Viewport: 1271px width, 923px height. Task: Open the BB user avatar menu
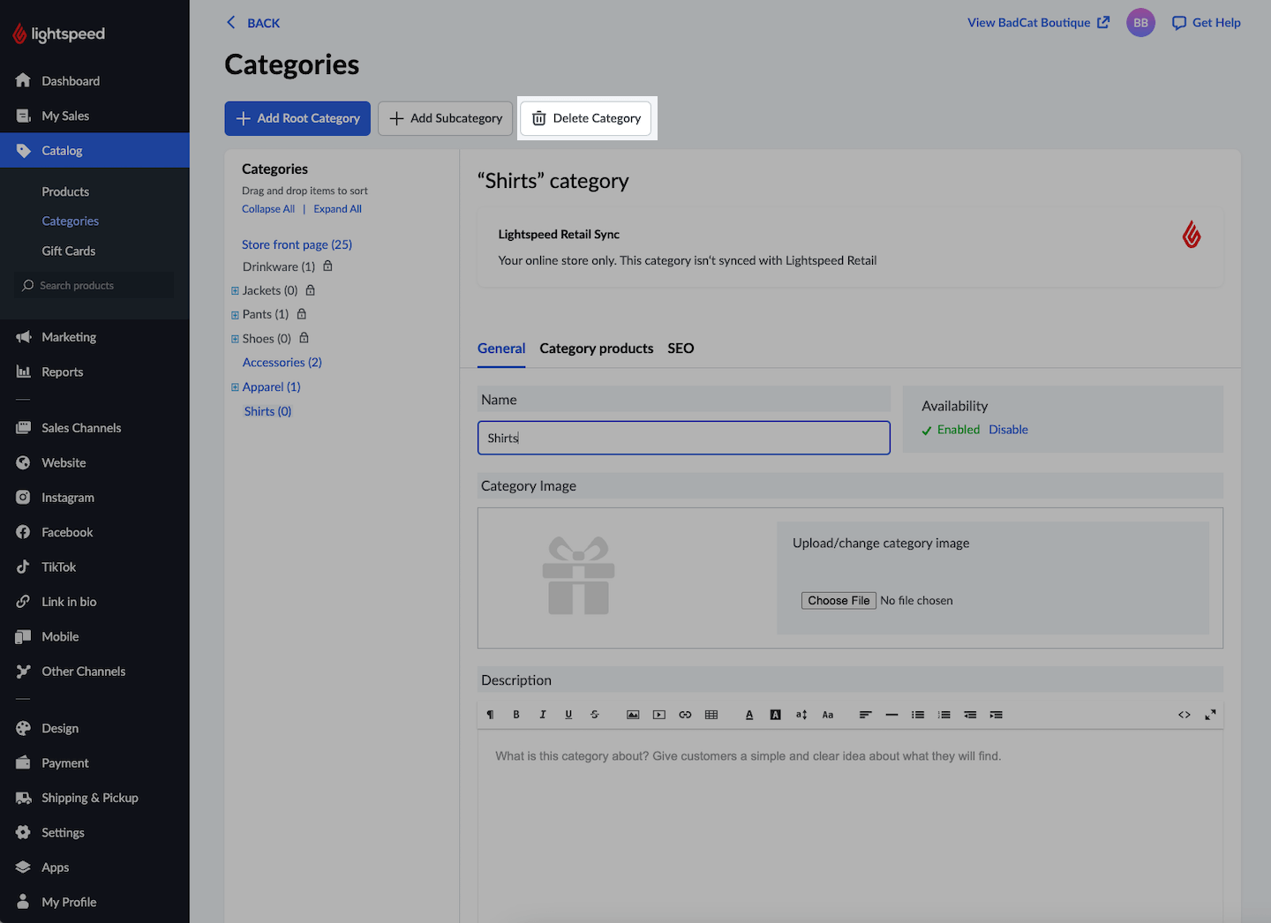click(x=1140, y=23)
